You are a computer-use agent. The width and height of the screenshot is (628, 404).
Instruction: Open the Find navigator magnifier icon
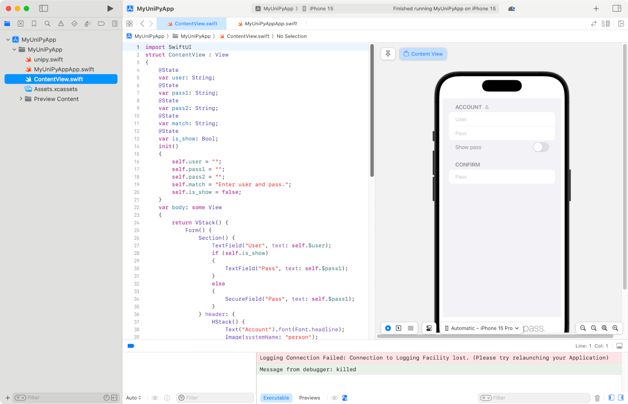pyautogui.click(x=48, y=24)
